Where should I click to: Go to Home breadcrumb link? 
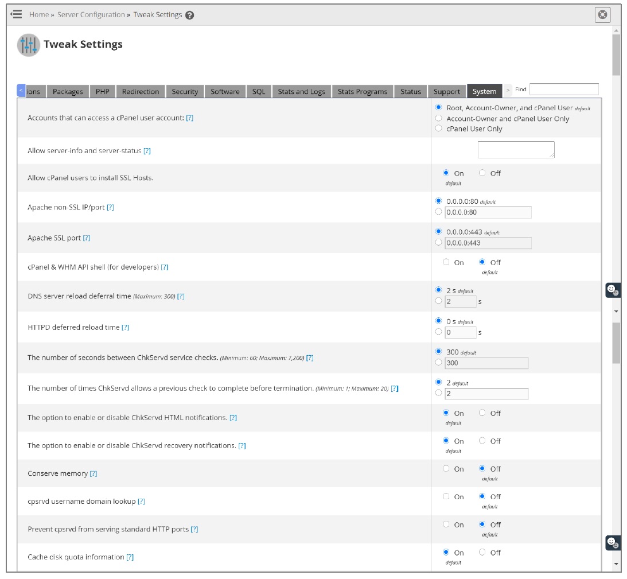coord(39,15)
